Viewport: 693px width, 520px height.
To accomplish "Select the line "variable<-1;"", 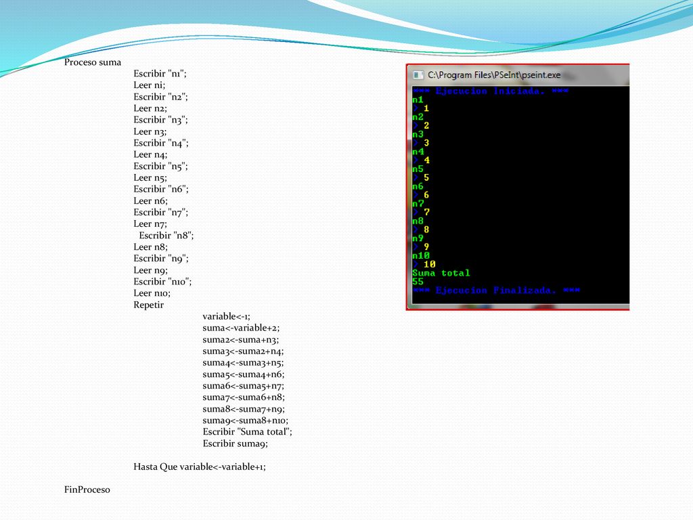I will click(226, 317).
